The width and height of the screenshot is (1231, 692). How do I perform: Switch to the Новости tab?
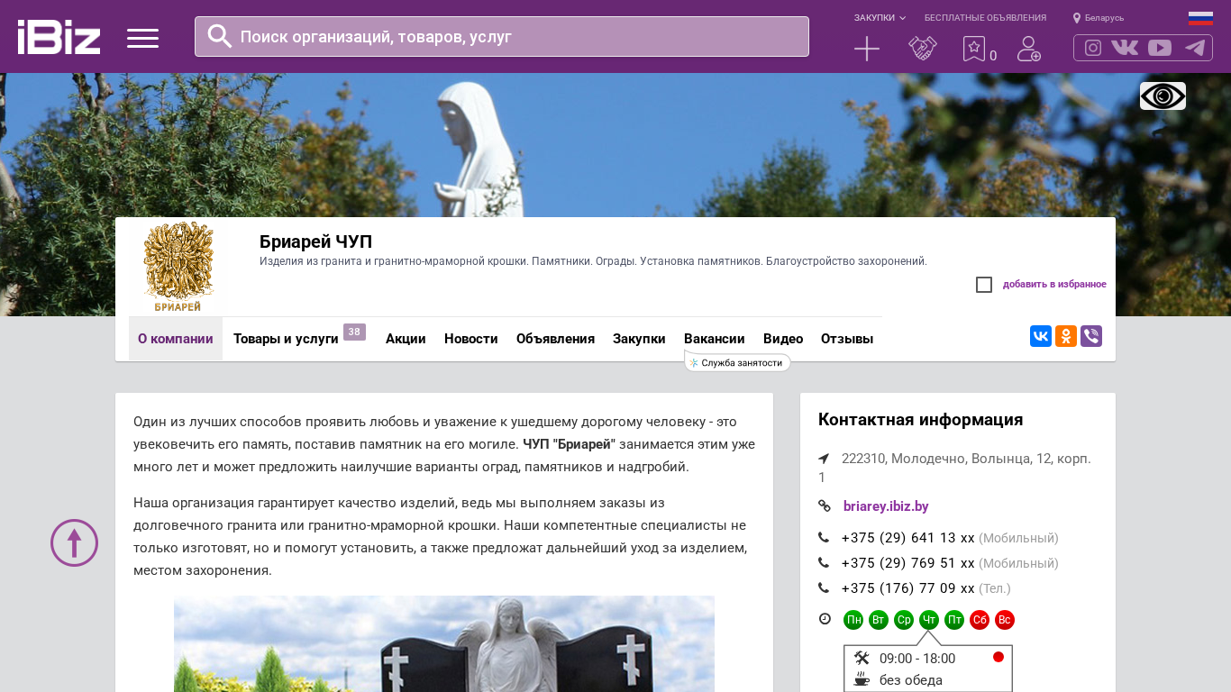tap(471, 339)
